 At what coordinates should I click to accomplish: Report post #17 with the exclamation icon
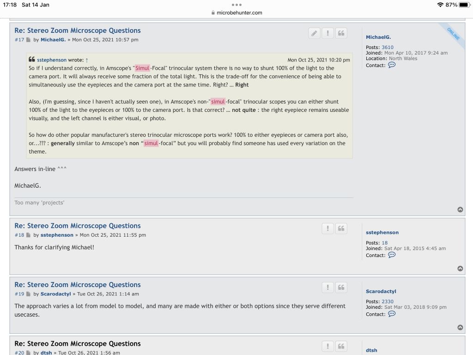(x=327, y=33)
